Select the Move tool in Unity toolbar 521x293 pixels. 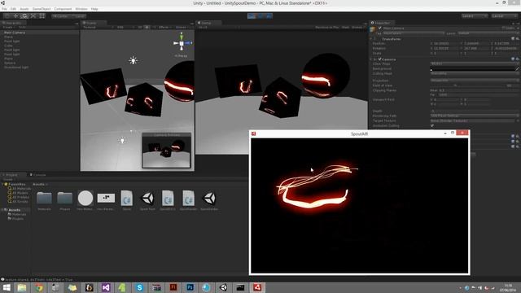15,16
